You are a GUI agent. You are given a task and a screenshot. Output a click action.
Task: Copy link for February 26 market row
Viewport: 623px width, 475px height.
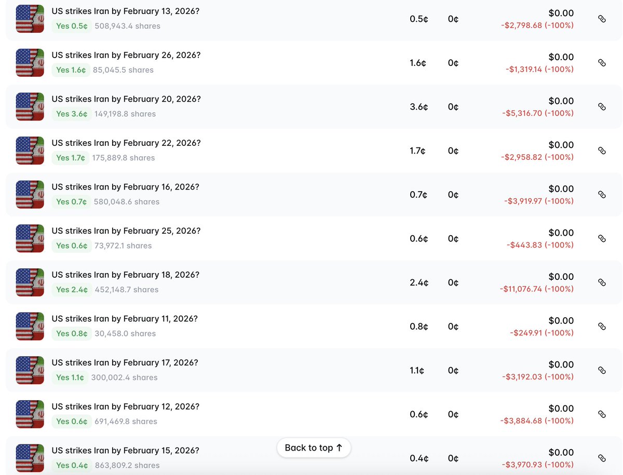tap(602, 63)
